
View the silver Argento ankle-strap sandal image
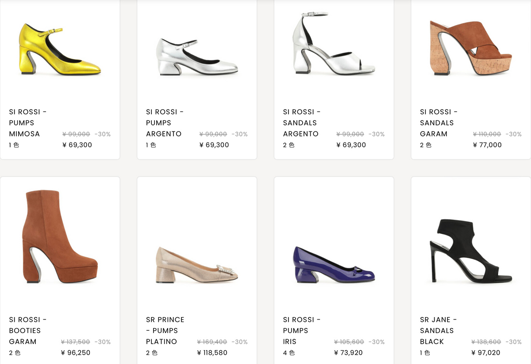coord(334,43)
